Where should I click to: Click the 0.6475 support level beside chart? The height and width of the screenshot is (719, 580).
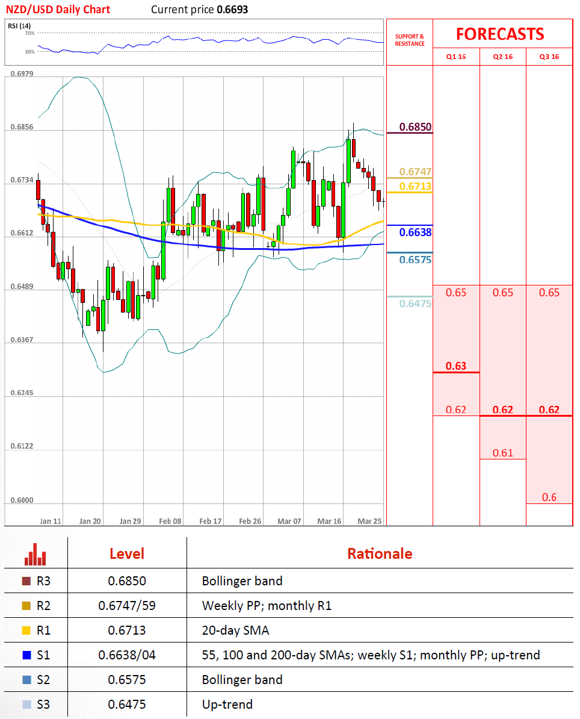[415, 303]
